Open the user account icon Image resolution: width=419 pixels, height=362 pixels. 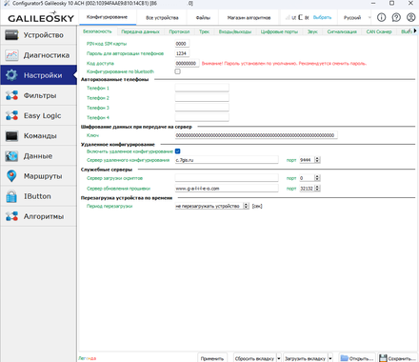[411, 17]
